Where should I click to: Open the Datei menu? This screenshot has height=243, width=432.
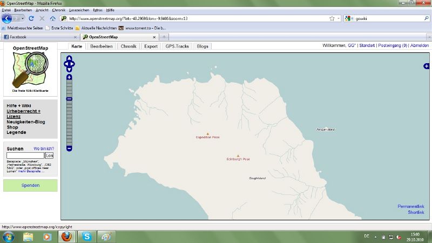6,10
